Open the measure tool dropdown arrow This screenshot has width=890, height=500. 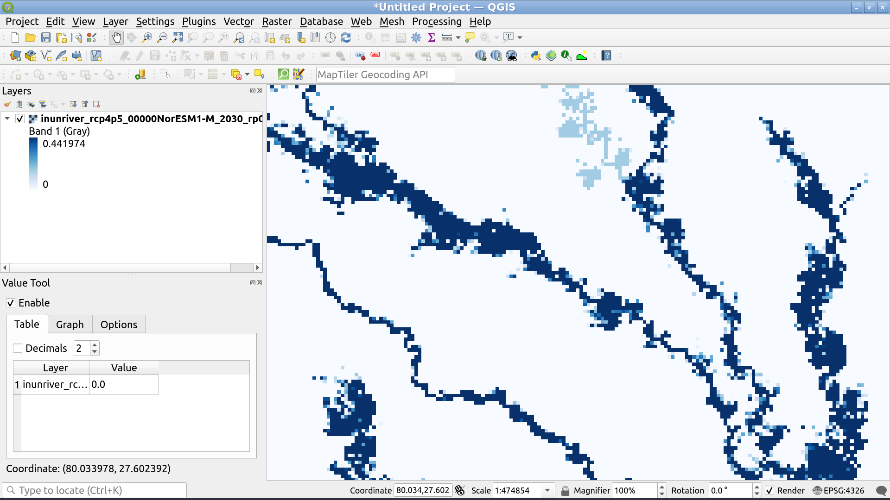coord(458,37)
